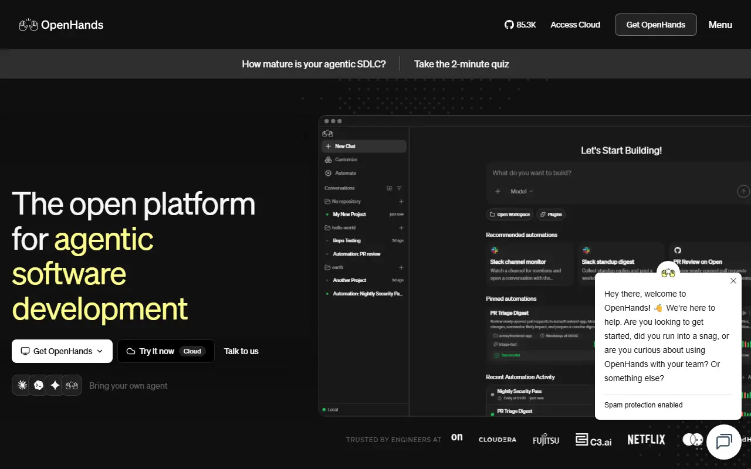Screen dimensions: 751x469
Task: Open the Automation: PR review conversation
Action: 364,254
